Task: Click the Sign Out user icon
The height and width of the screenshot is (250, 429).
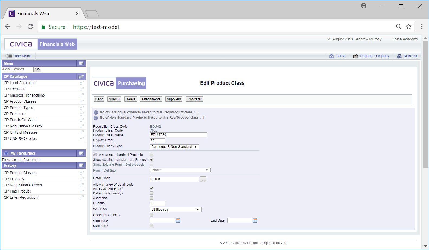Action: (x=399, y=56)
